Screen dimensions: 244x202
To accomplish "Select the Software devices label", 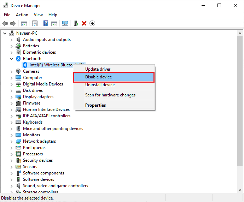I will pyautogui.click(x=39, y=179).
